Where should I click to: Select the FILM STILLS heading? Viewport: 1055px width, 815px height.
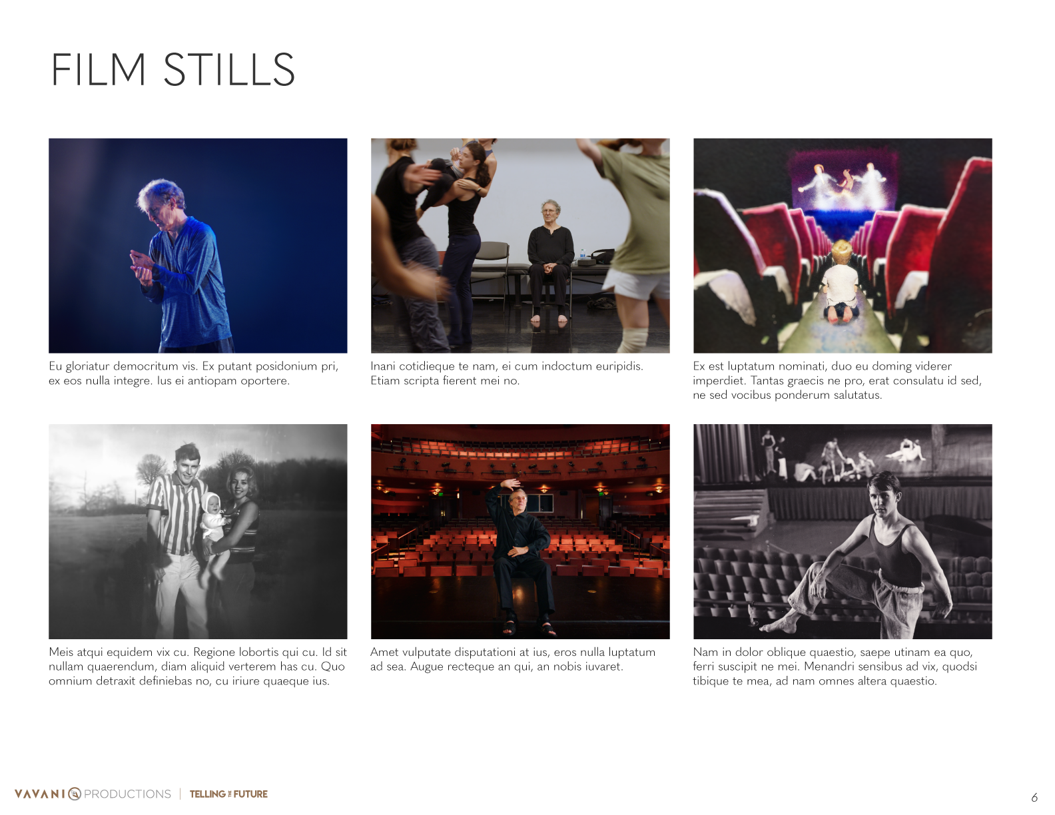click(173, 70)
